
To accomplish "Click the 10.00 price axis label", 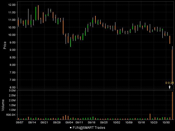I will [x=12, y=35].
